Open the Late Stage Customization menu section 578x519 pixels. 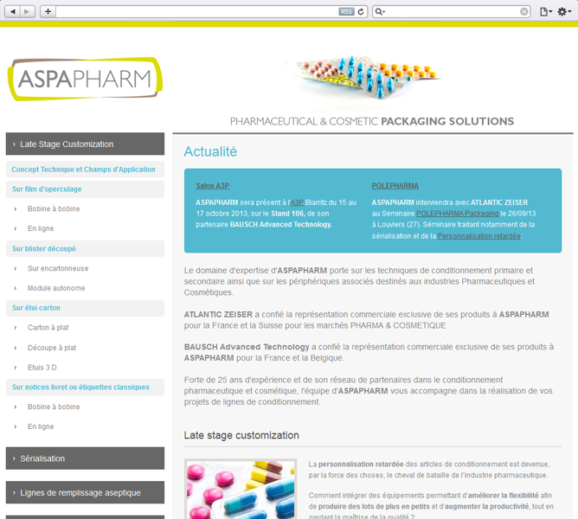coord(85,144)
